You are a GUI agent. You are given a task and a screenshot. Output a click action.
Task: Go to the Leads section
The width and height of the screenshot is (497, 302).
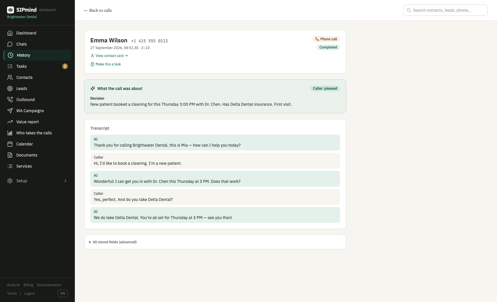(x=37, y=88)
